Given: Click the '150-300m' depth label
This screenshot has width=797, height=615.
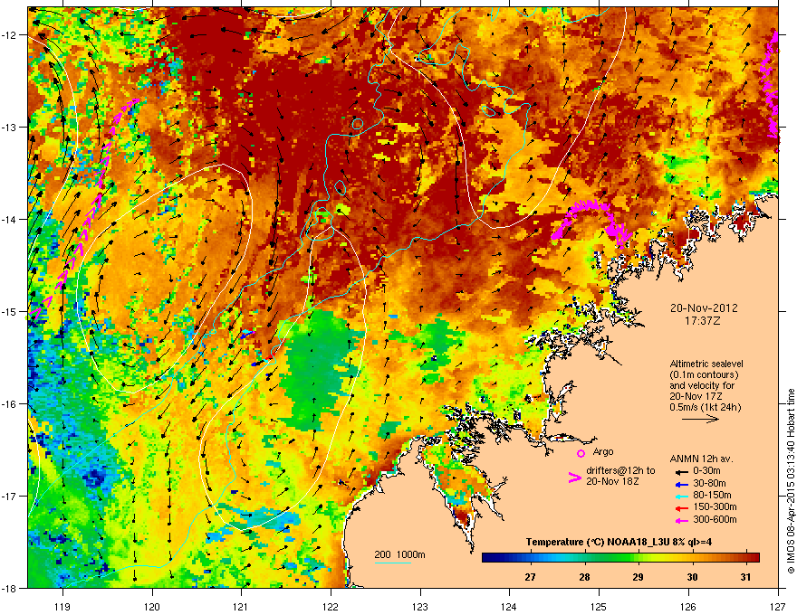Looking at the screenshot, I should pyautogui.click(x=715, y=506).
